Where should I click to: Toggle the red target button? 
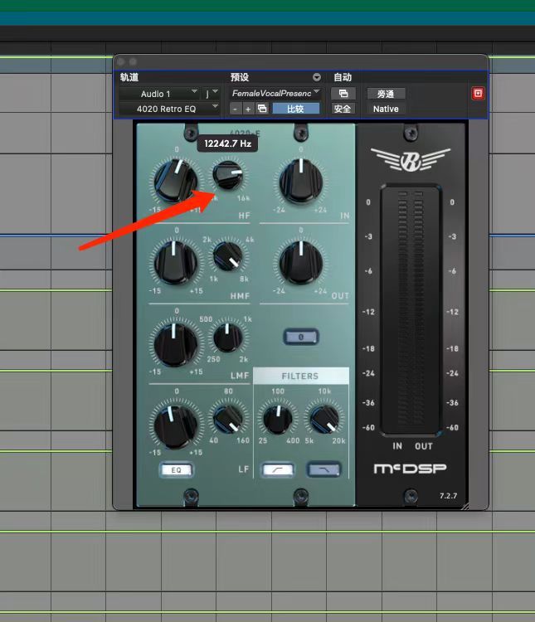pyautogui.click(x=478, y=94)
